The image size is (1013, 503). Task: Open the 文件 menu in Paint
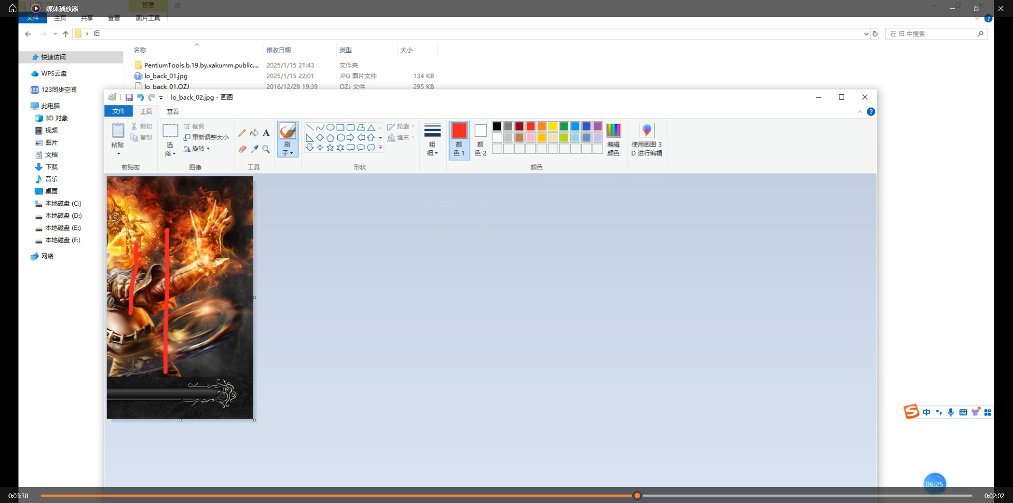pos(118,111)
